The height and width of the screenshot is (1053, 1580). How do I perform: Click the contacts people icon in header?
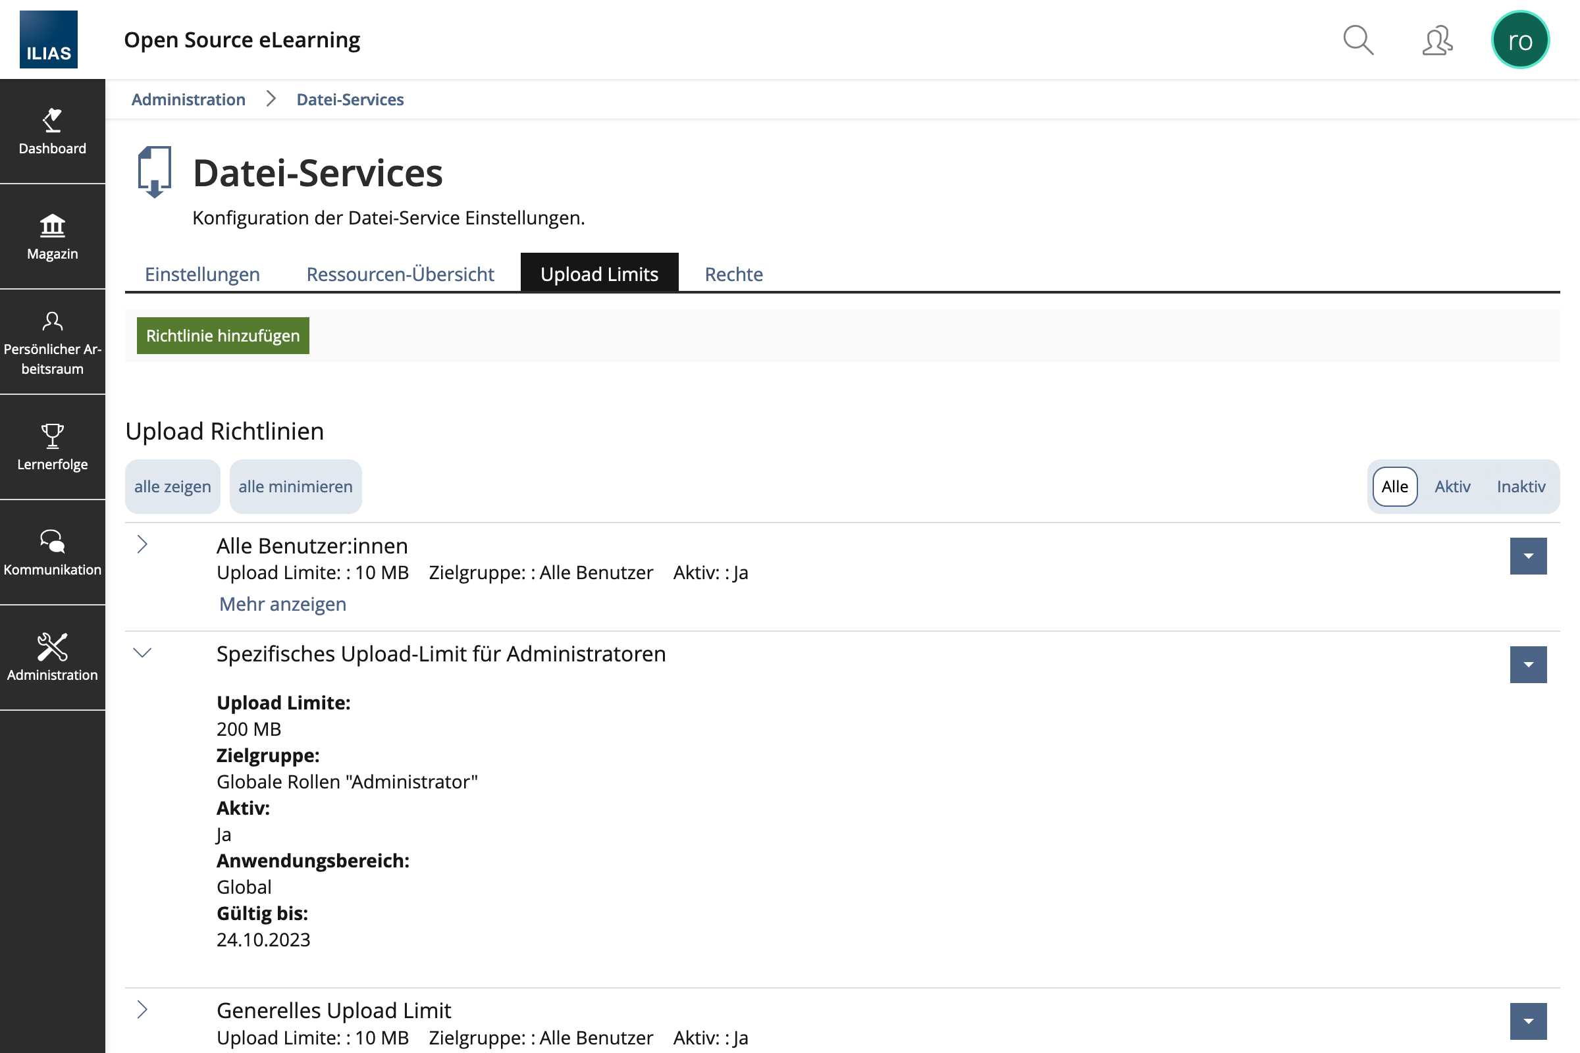(1437, 40)
